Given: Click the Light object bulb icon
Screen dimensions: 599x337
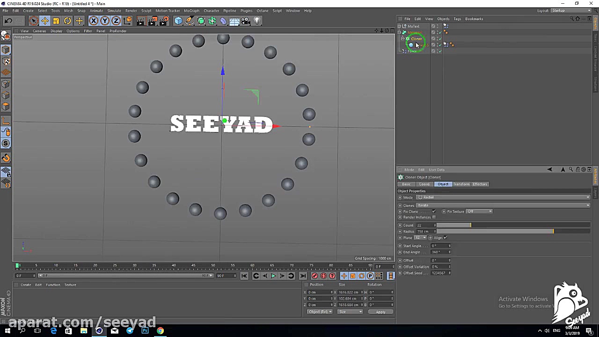Looking at the screenshot, I should pos(257,21).
